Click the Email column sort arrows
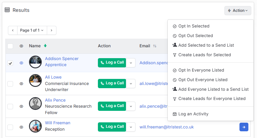 pos(155,46)
